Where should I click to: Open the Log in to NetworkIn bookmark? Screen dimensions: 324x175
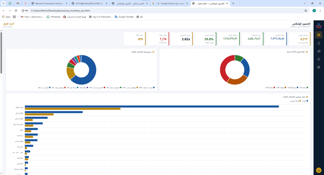click(x=100, y=17)
